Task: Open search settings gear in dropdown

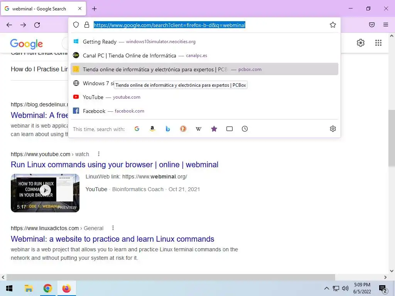Action: (x=333, y=129)
